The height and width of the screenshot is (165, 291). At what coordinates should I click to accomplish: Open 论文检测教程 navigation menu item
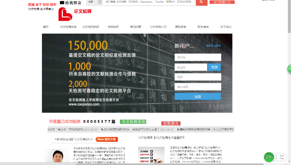(90, 27)
